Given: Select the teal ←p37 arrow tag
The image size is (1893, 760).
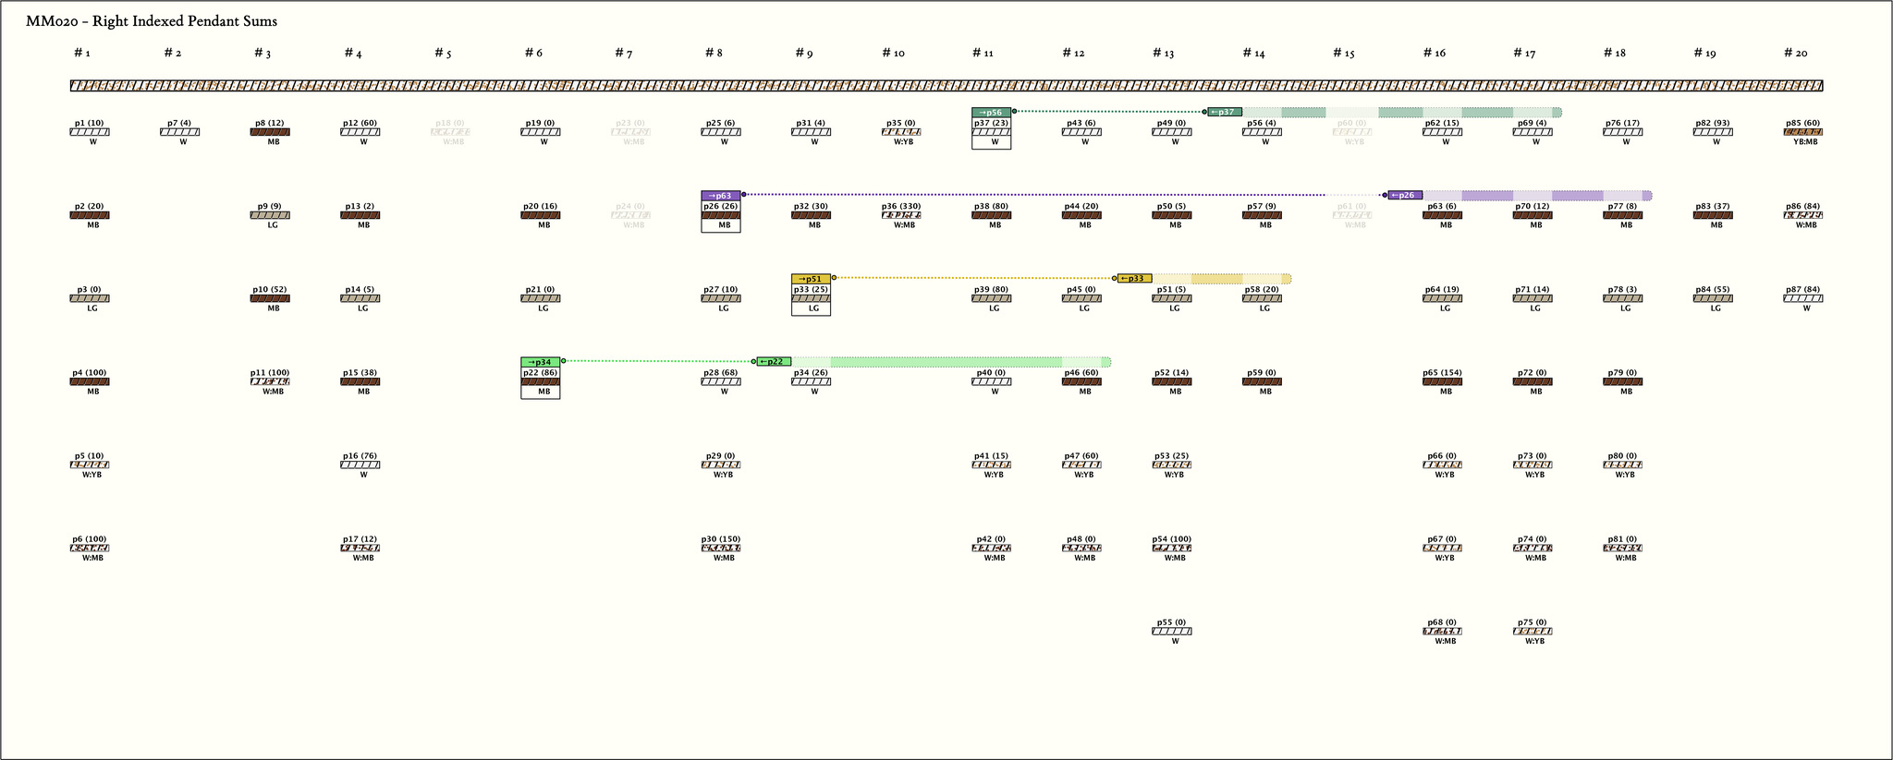Looking at the screenshot, I should (1225, 113).
